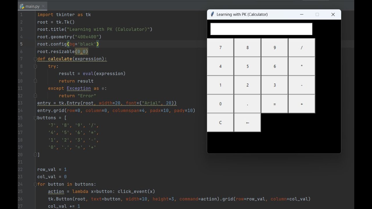Click the decimal point calculator button
Viewport: 372px width, 209px height.
(247, 104)
